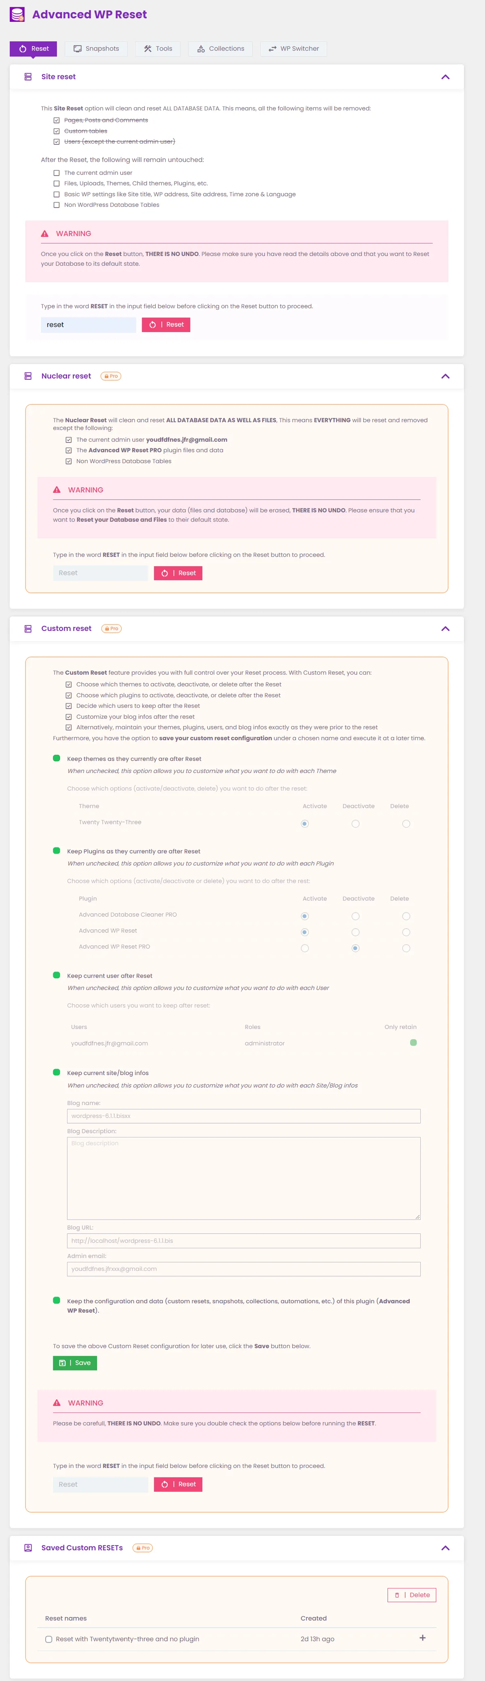Click the Nuclear reset section icon

[28, 377]
